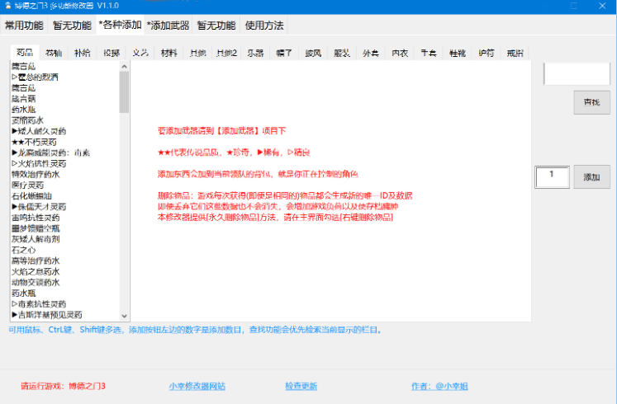Viewport: 617px width, 404px height.
Task: Pick 石化蜥蜴油 from the list
Action: pos(65,196)
